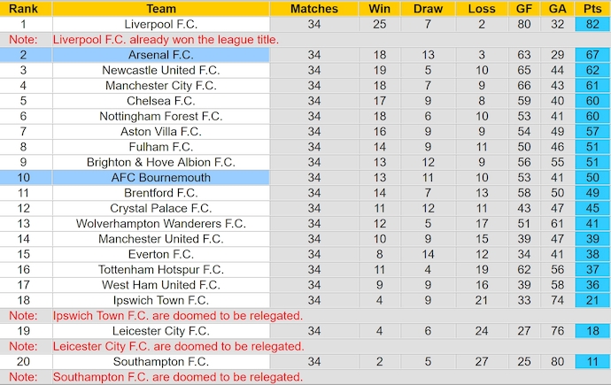Select Nottingham Forest F.C. team name
The image size is (611, 385).
tap(161, 116)
